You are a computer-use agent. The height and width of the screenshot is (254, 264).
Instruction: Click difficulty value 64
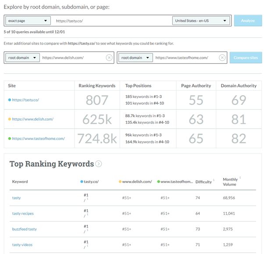coord(198,213)
